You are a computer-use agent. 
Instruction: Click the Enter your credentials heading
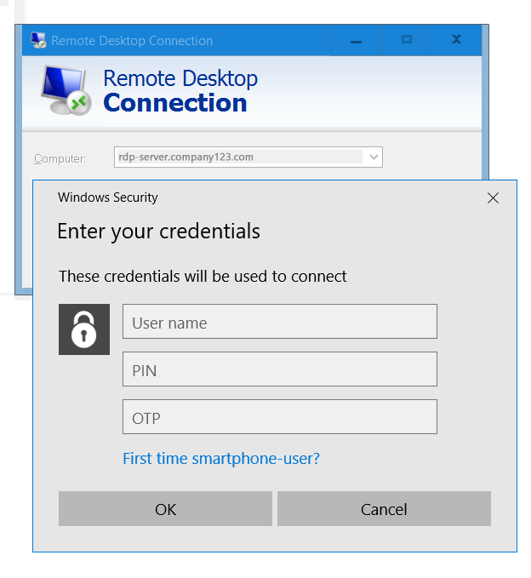tap(159, 232)
